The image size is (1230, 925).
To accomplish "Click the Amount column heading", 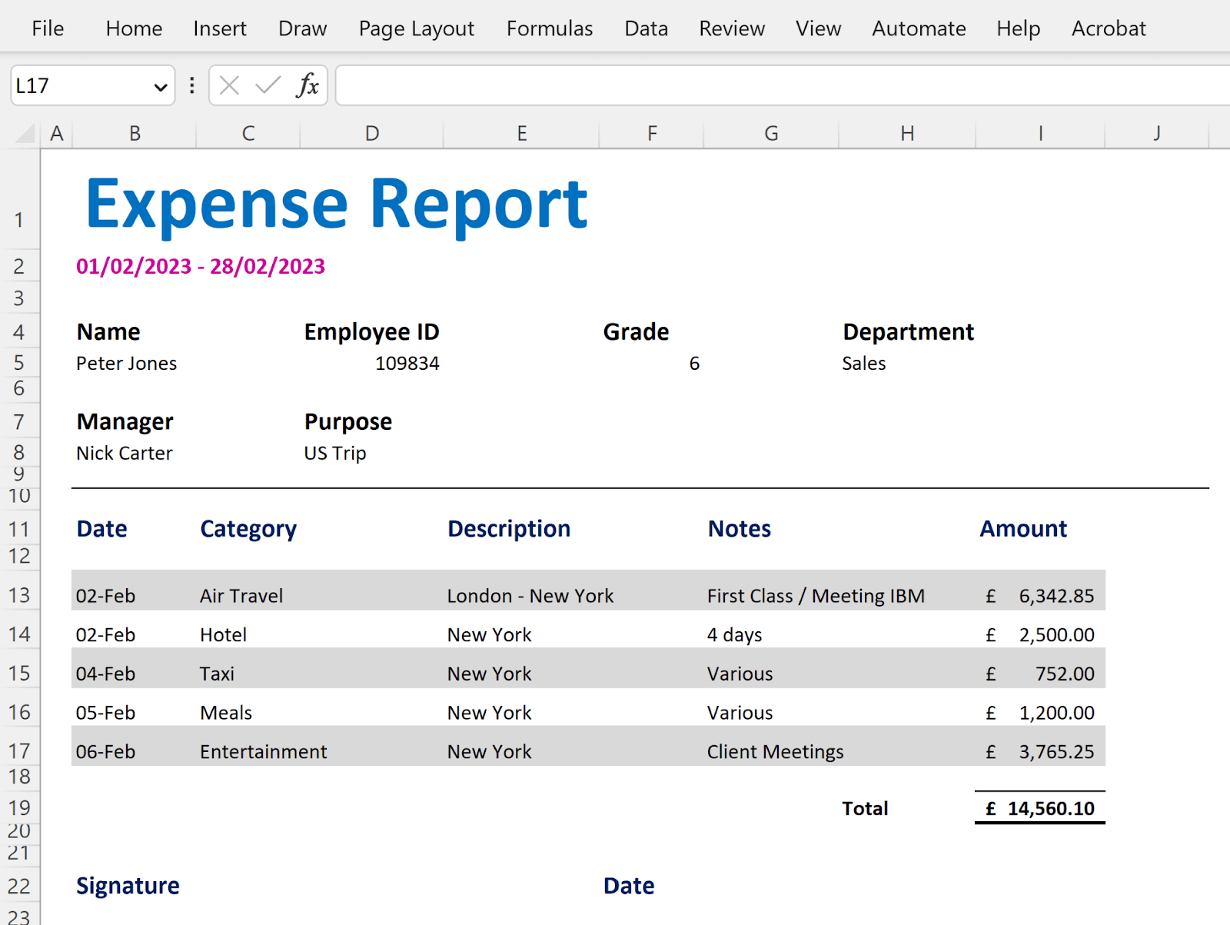I will pyautogui.click(x=1023, y=529).
